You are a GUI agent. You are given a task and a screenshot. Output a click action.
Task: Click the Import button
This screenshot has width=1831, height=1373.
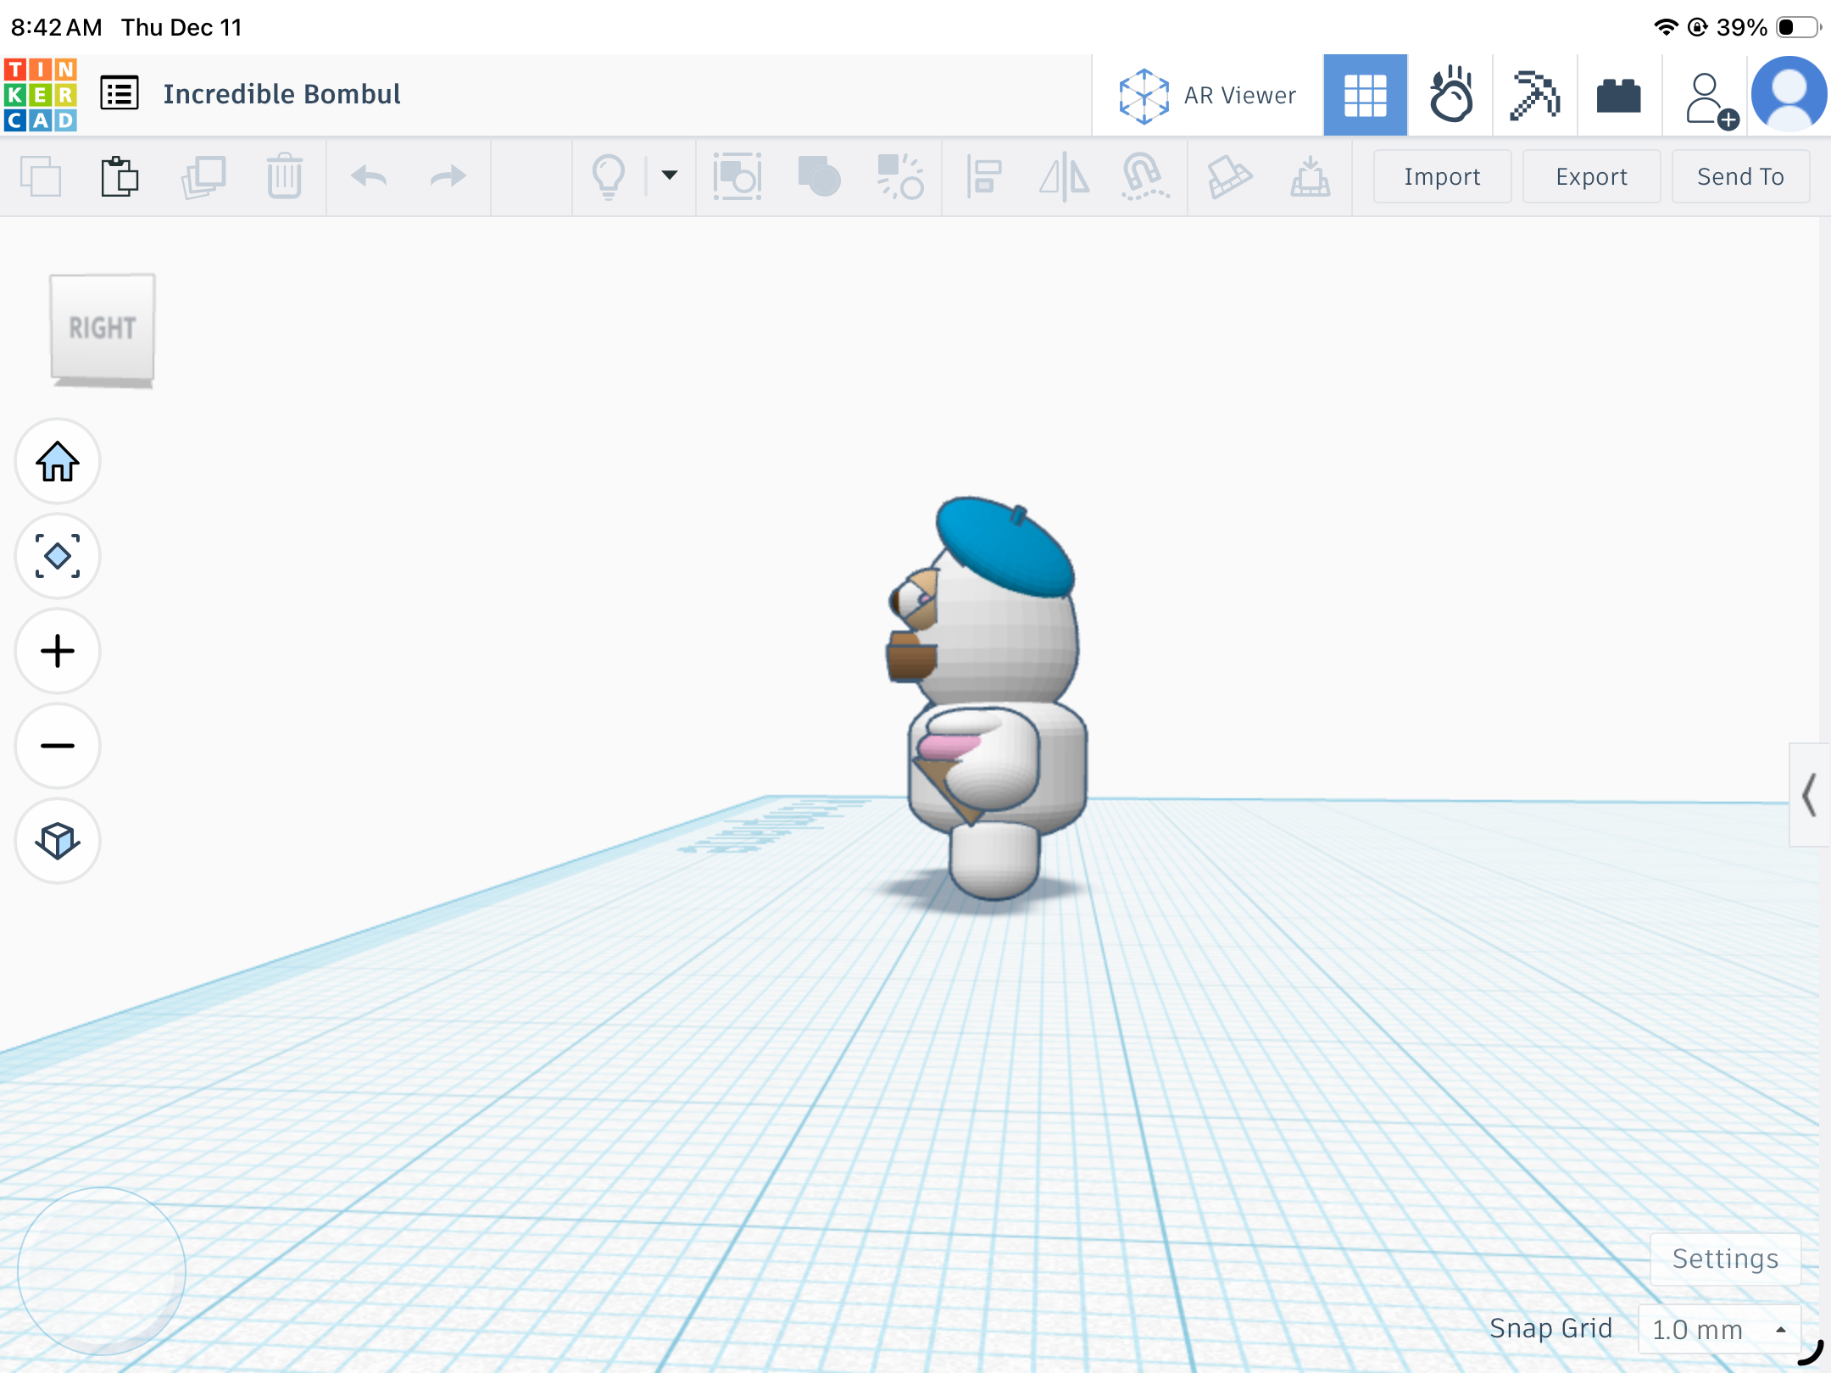click(1442, 176)
